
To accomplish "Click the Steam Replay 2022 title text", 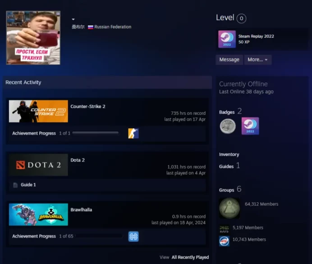I will [256, 36].
